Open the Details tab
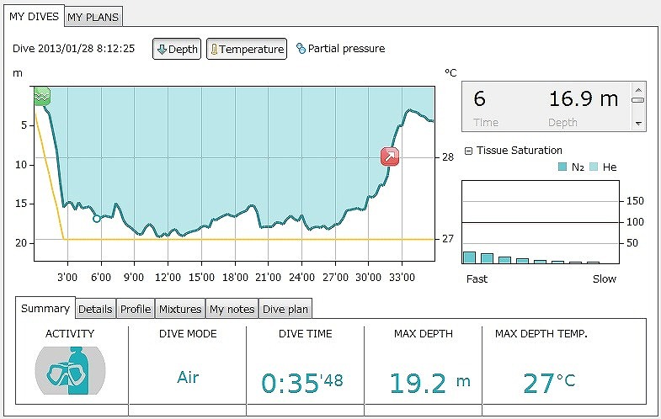The width and height of the screenshot is (661, 419). click(x=95, y=309)
